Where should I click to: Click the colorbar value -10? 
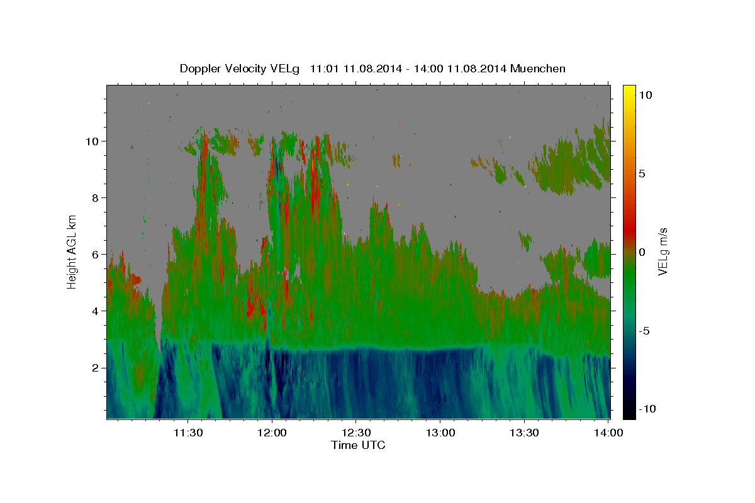coord(647,409)
